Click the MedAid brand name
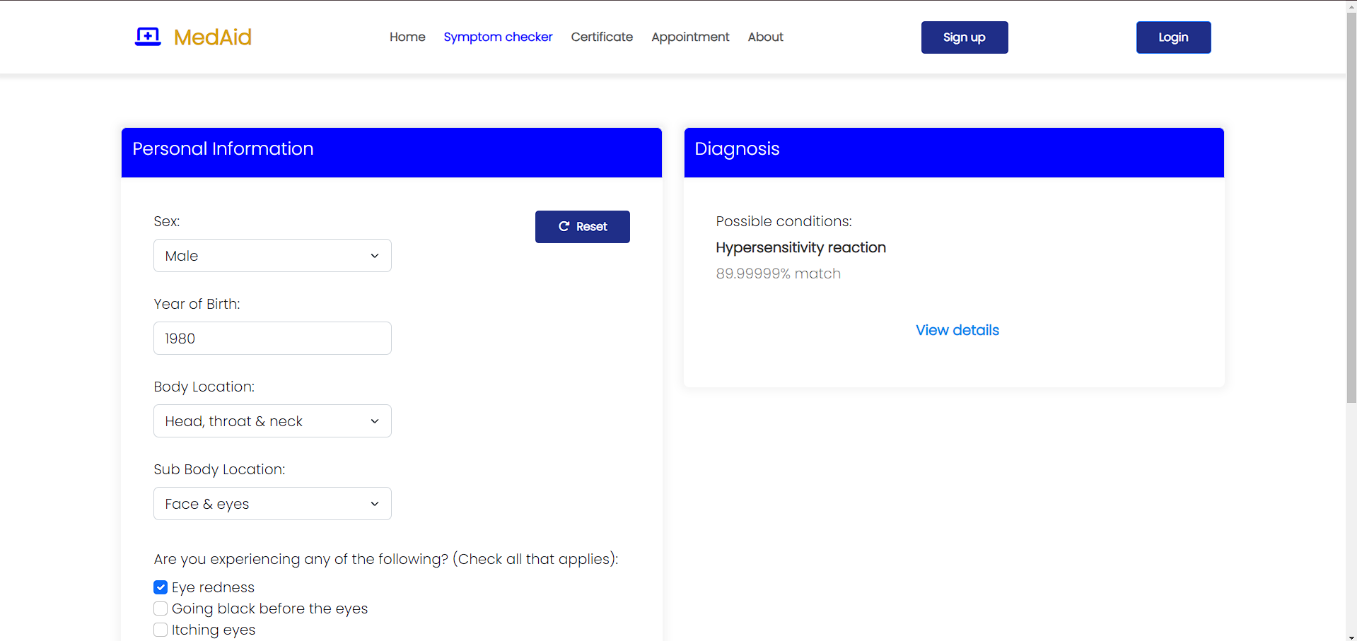Screen dimensions: 1357x641 [213, 37]
